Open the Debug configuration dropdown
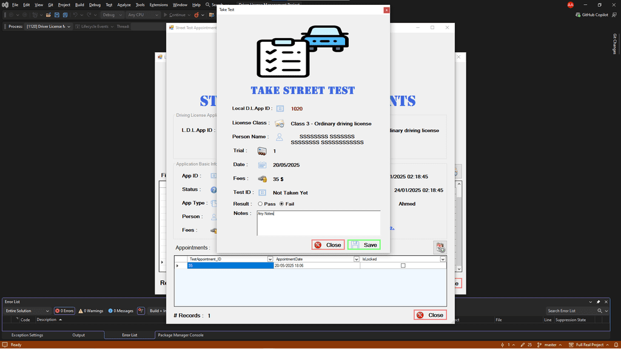The width and height of the screenshot is (621, 349). coord(112,15)
